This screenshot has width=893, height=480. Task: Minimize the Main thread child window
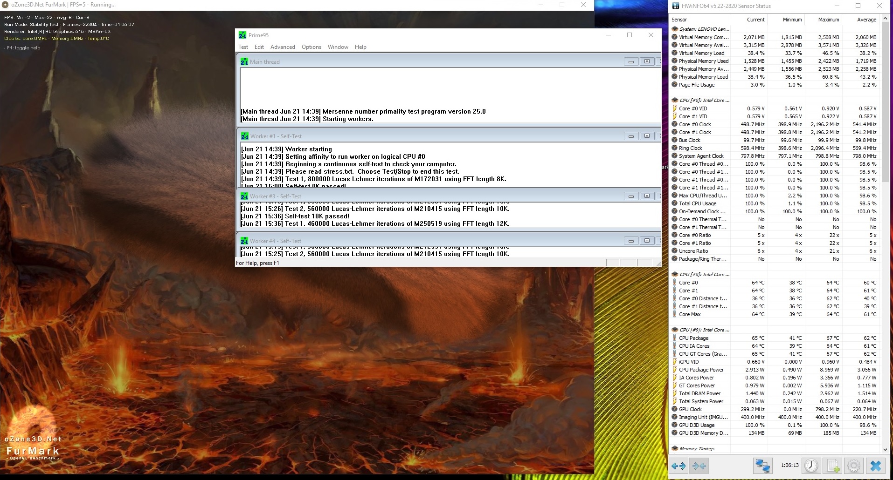[x=631, y=61]
